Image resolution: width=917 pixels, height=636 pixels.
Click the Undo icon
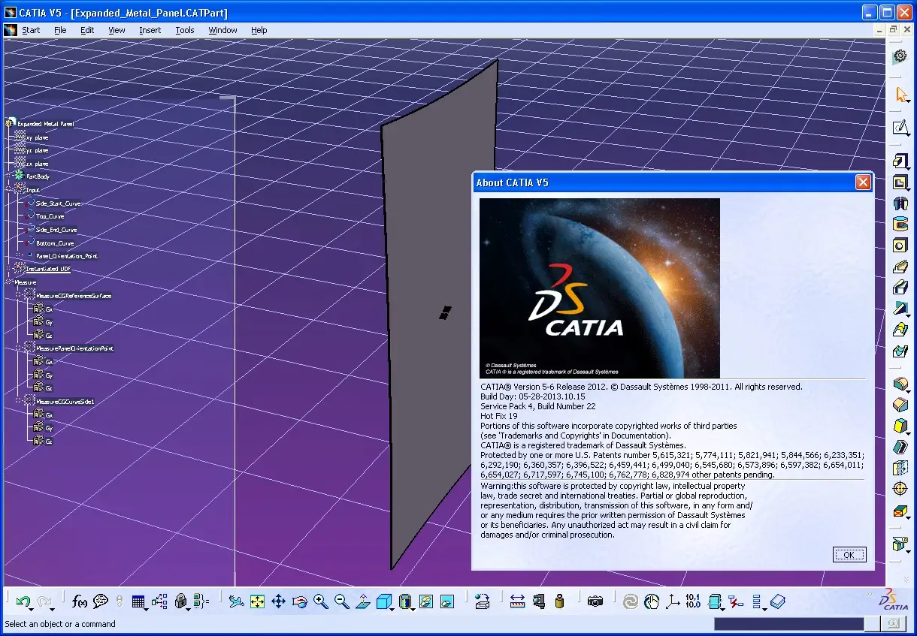coord(23,601)
